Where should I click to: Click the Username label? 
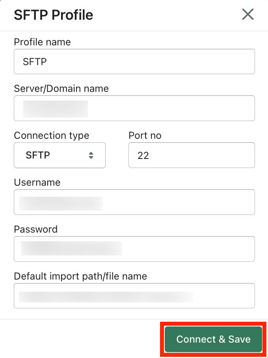point(37,183)
